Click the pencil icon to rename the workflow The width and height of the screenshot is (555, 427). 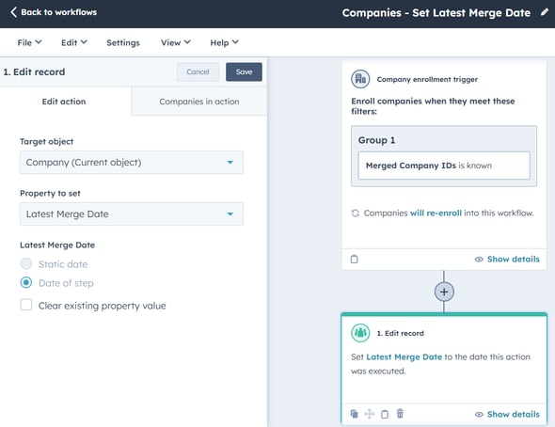(545, 12)
